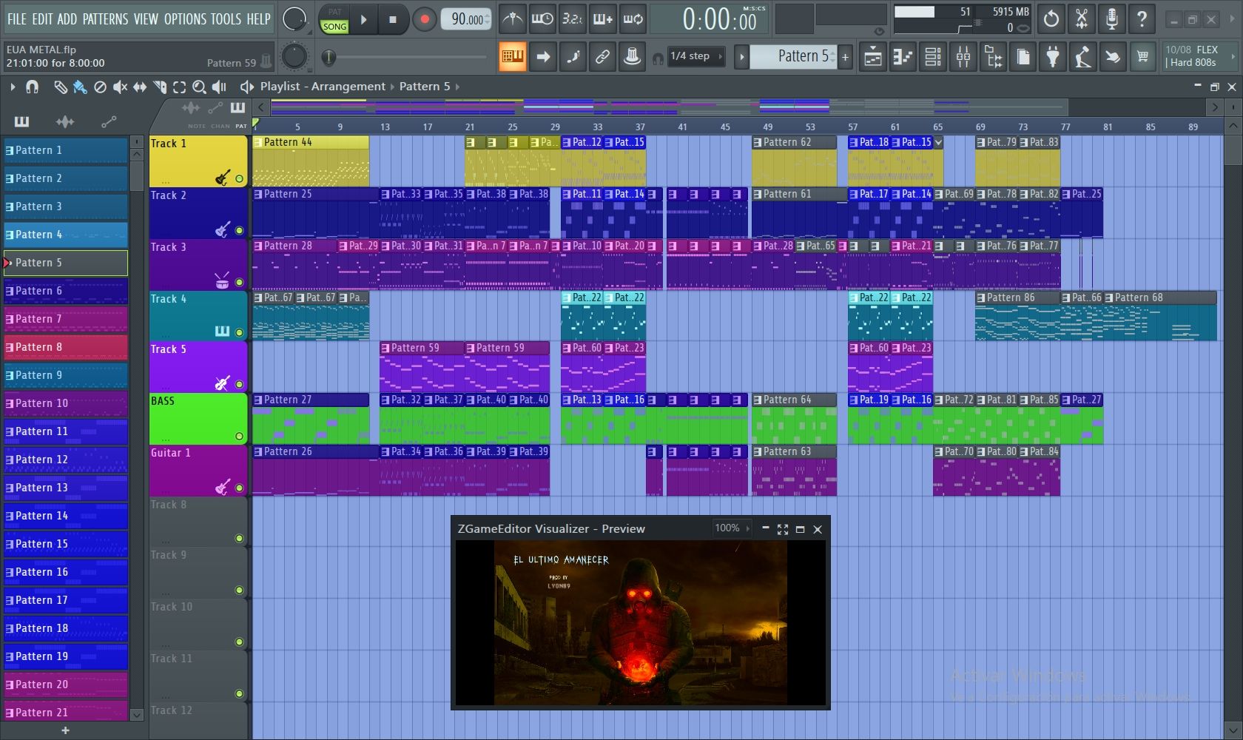The width and height of the screenshot is (1243, 740).
Task: Select the Slice tool in playlist toolbar
Action: click(159, 87)
